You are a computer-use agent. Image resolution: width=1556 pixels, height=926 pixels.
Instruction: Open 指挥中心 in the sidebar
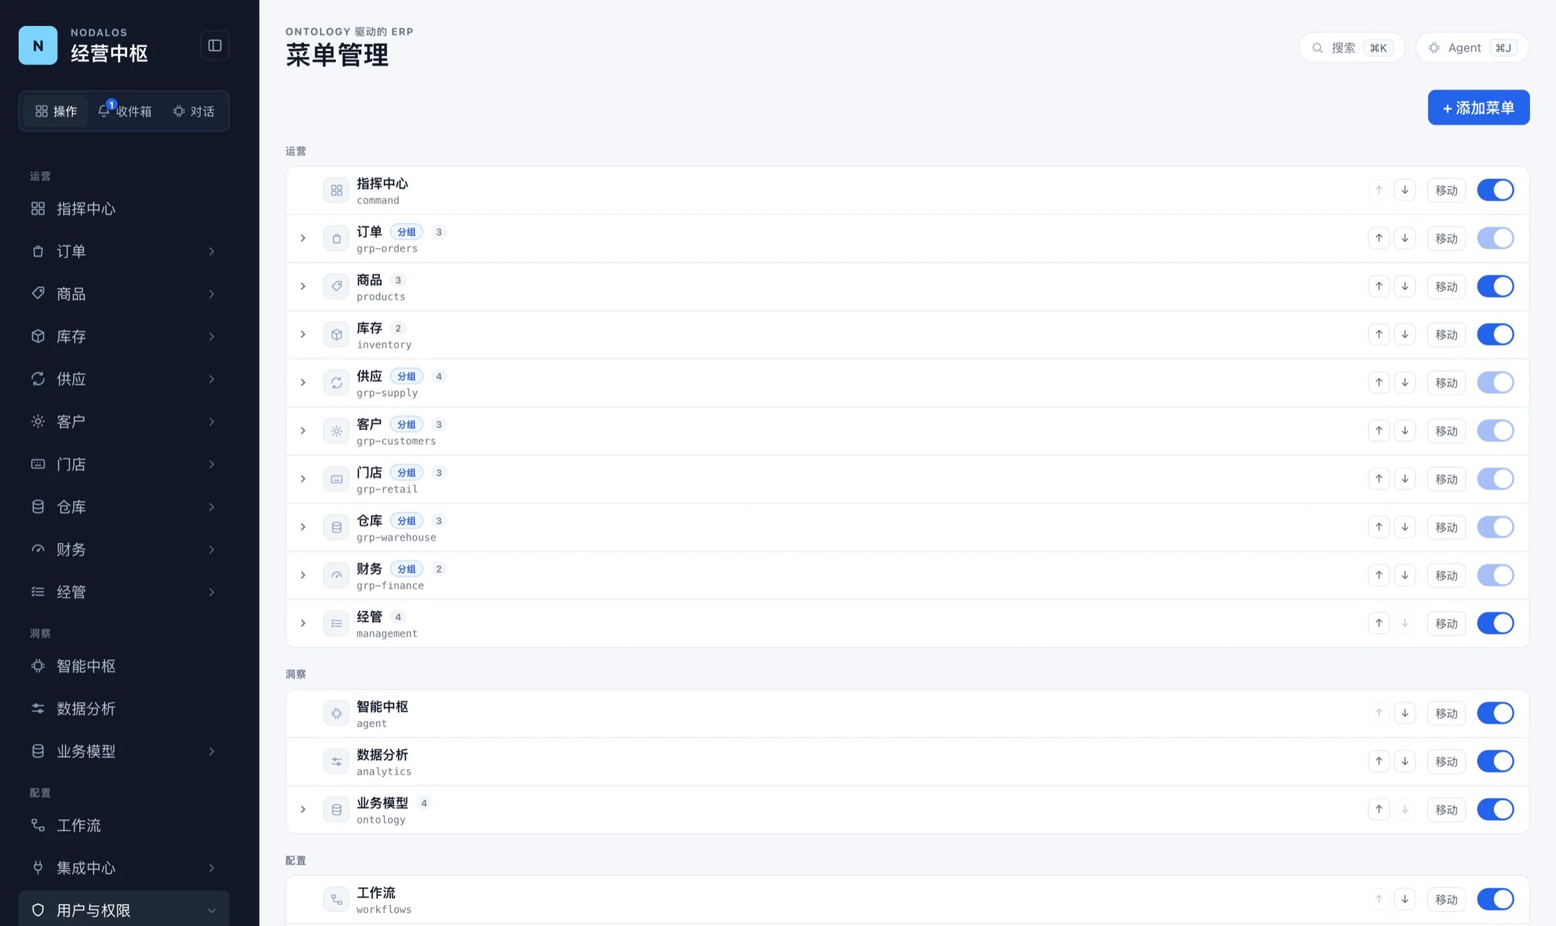[124, 209]
